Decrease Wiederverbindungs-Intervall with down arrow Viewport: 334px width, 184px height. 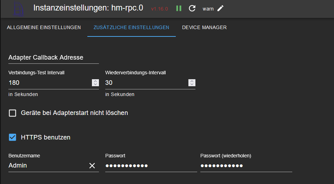click(192, 84)
